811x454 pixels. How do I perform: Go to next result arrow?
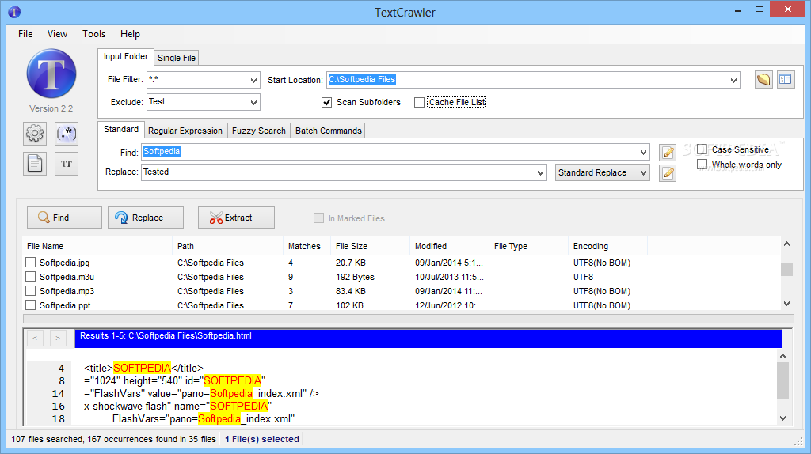point(58,338)
